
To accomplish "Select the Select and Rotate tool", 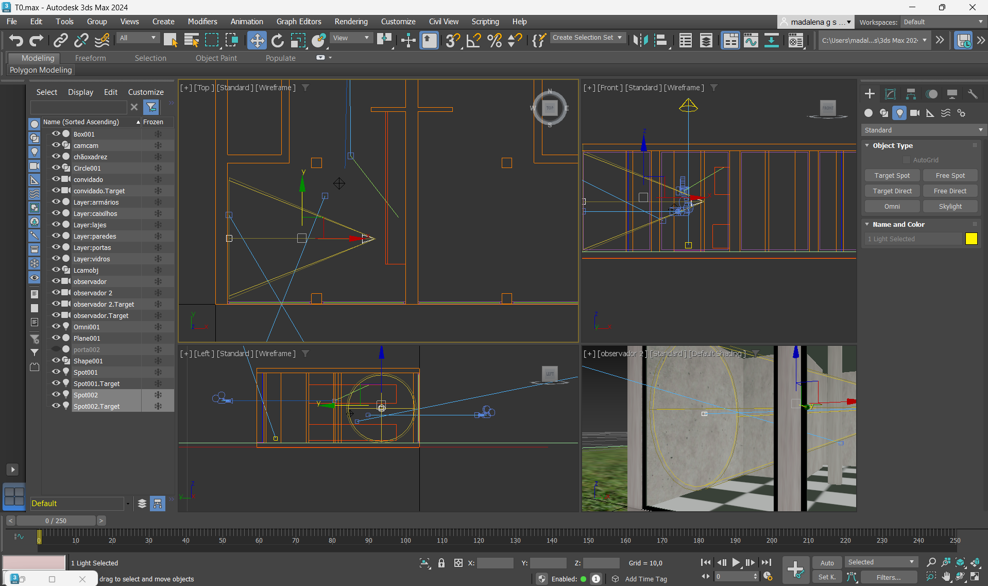I will pyautogui.click(x=277, y=40).
